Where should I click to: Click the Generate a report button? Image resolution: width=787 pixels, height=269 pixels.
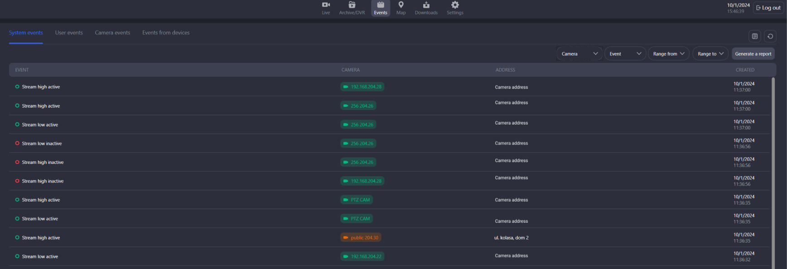[753, 54]
